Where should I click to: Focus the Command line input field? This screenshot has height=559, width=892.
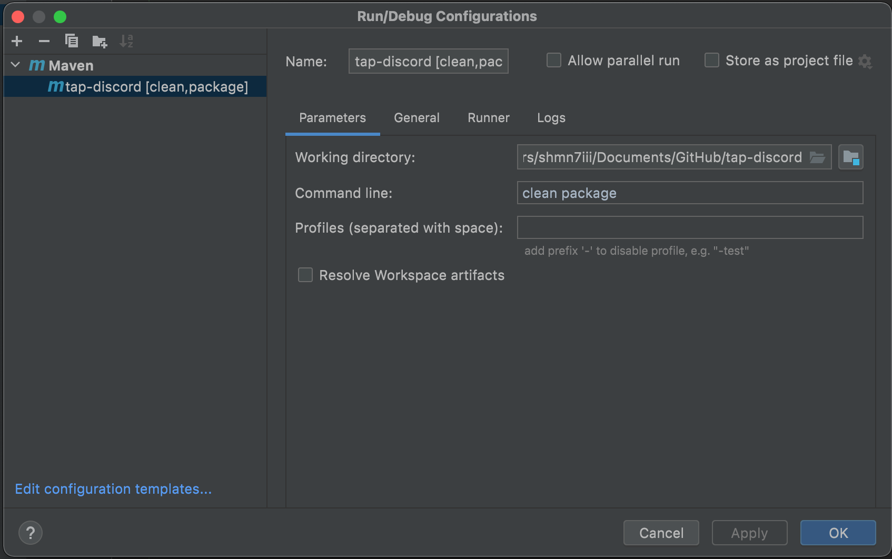[690, 193]
